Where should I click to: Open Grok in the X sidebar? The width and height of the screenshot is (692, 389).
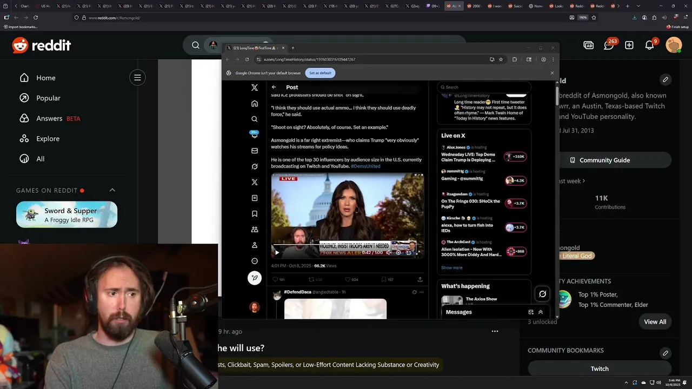coord(255,166)
